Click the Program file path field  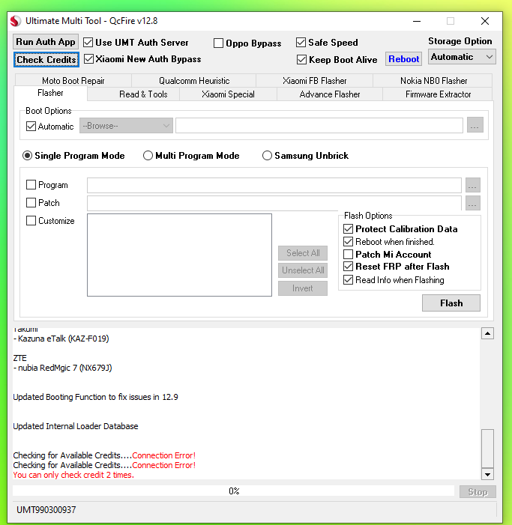click(x=274, y=185)
